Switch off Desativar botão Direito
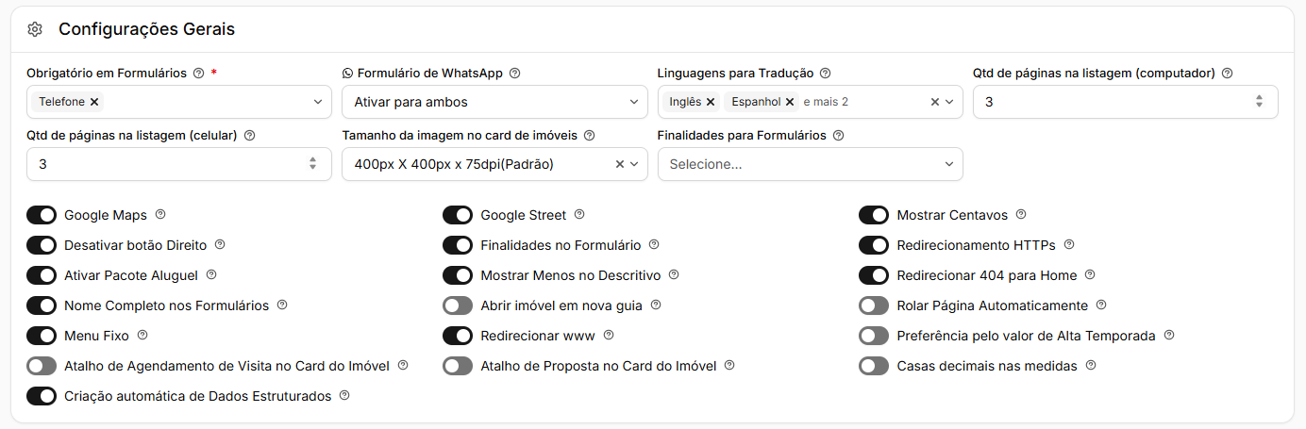This screenshot has width=1306, height=429. pyautogui.click(x=42, y=245)
